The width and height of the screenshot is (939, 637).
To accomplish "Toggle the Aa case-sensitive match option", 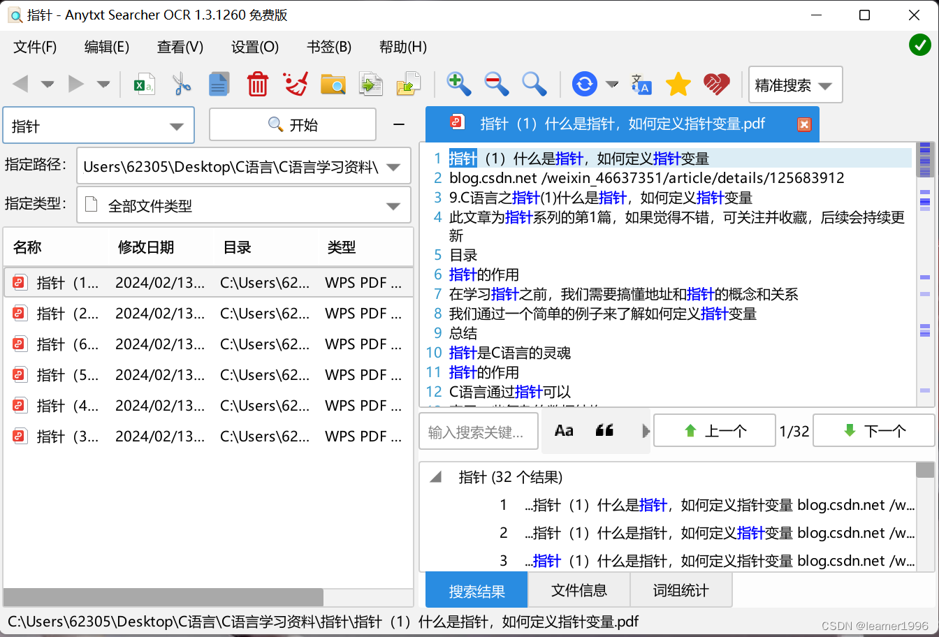I will [564, 431].
